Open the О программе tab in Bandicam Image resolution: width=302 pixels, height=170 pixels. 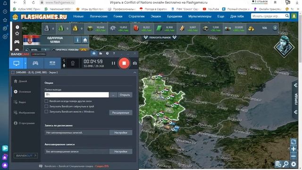coord(24,123)
